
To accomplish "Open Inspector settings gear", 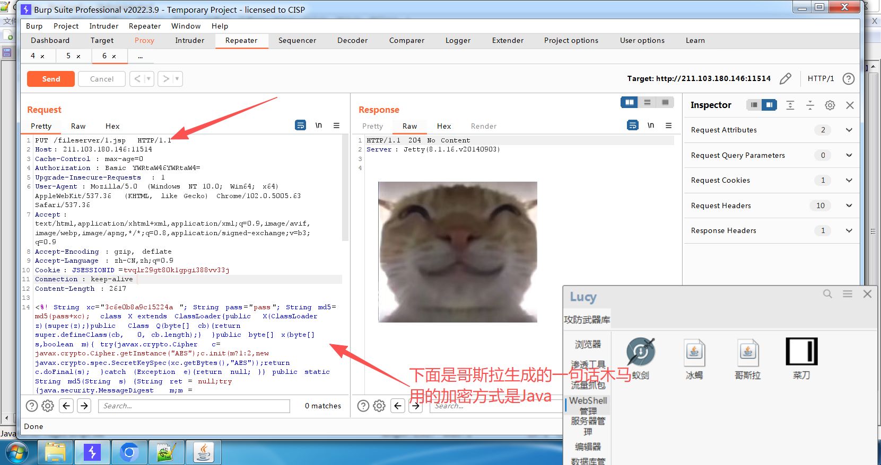I will [830, 105].
